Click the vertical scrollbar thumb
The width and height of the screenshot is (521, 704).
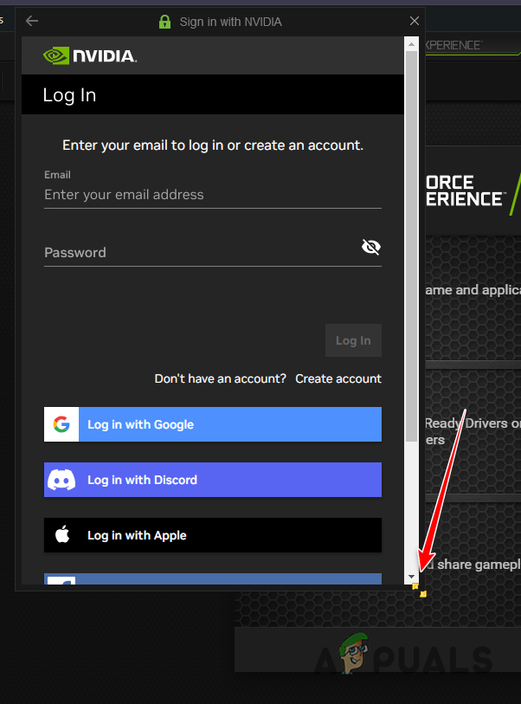pos(411,246)
